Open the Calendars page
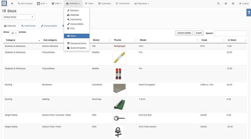 [x=105, y=3]
